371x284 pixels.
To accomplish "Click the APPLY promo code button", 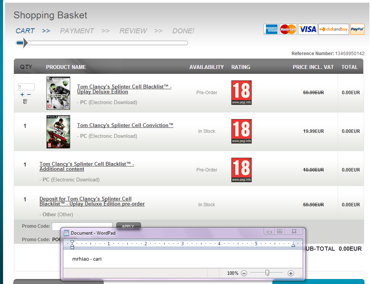I will (129, 226).
